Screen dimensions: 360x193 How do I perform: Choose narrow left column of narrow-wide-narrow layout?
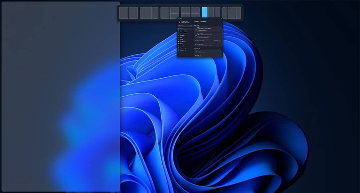[225, 13]
